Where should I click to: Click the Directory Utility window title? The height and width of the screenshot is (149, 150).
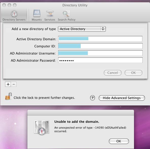[75, 5]
